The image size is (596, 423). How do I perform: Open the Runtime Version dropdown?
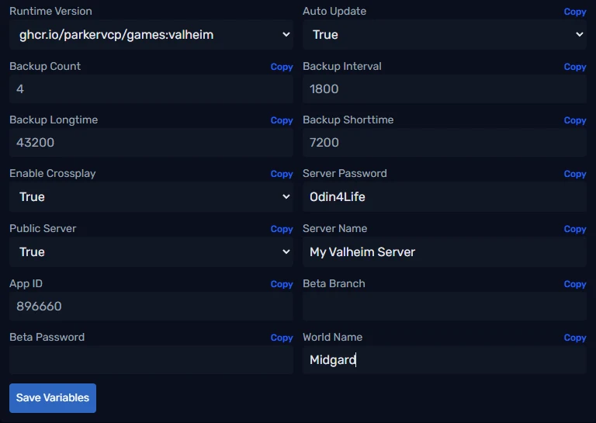pos(151,35)
